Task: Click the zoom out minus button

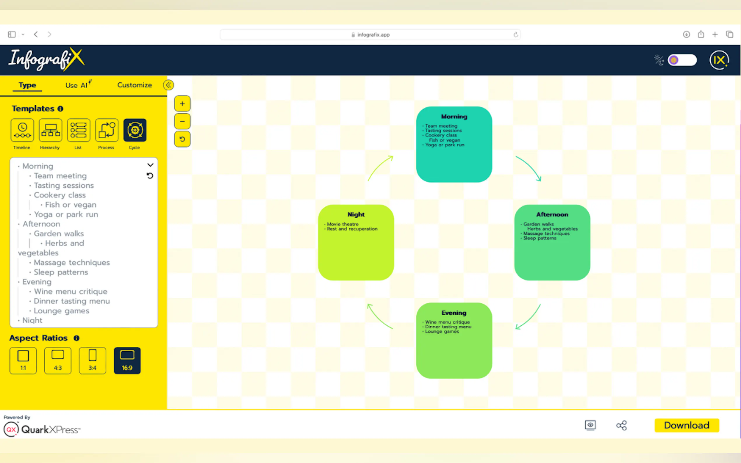Action: coord(182,121)
